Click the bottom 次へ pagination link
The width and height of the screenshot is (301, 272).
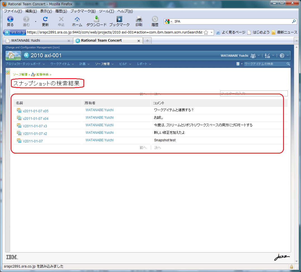click(157, 148)
